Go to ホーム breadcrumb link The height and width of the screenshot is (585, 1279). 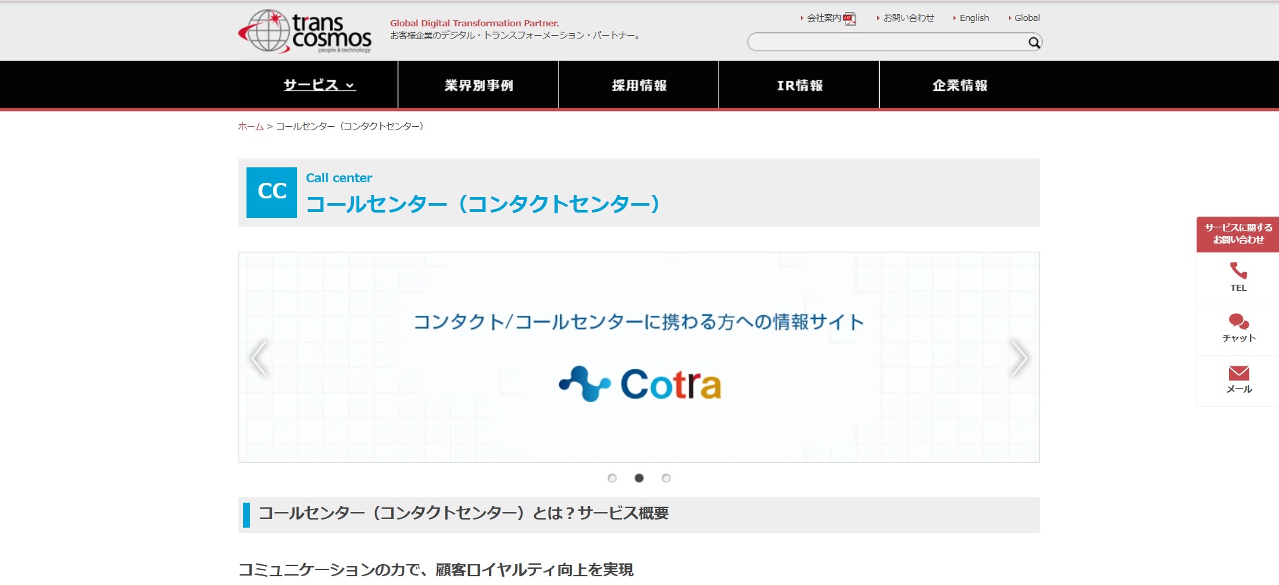(x=251, y=126)
